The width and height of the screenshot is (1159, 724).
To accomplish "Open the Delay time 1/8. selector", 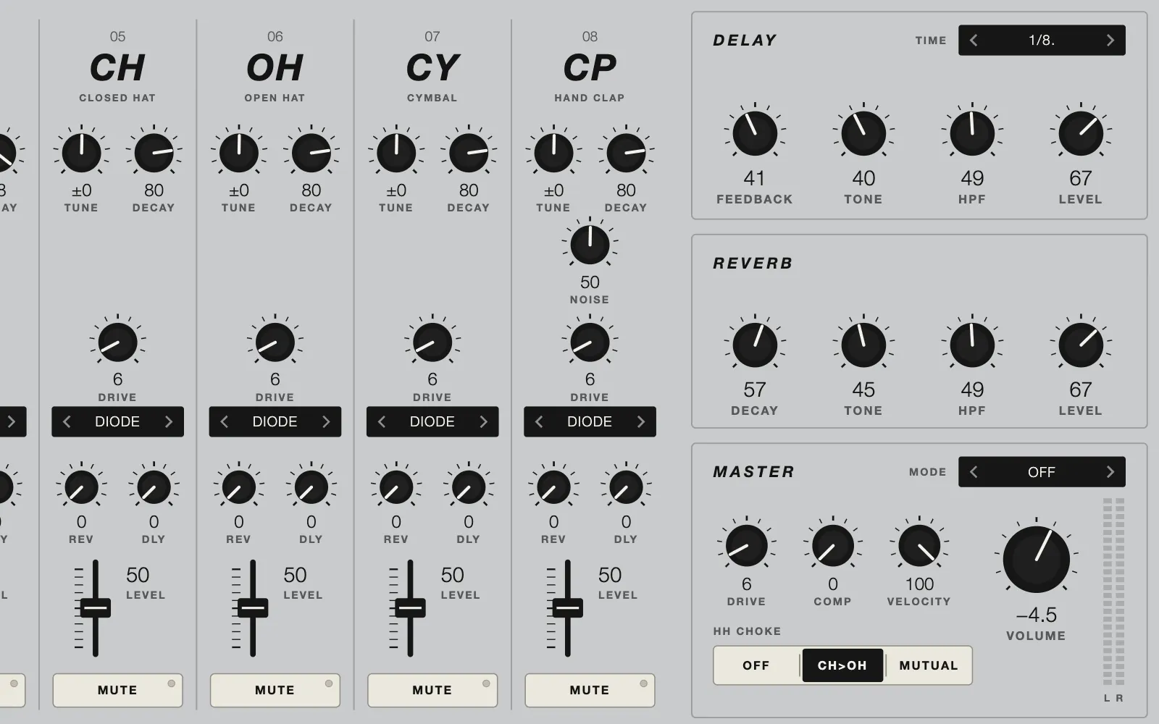I will click(1042, 41).
